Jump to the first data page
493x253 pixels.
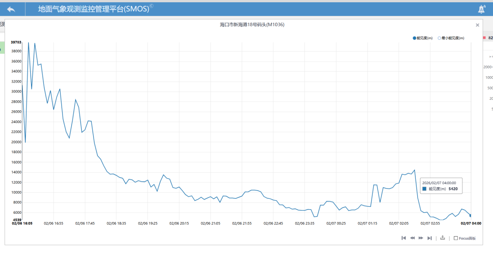tap(404, 238)
